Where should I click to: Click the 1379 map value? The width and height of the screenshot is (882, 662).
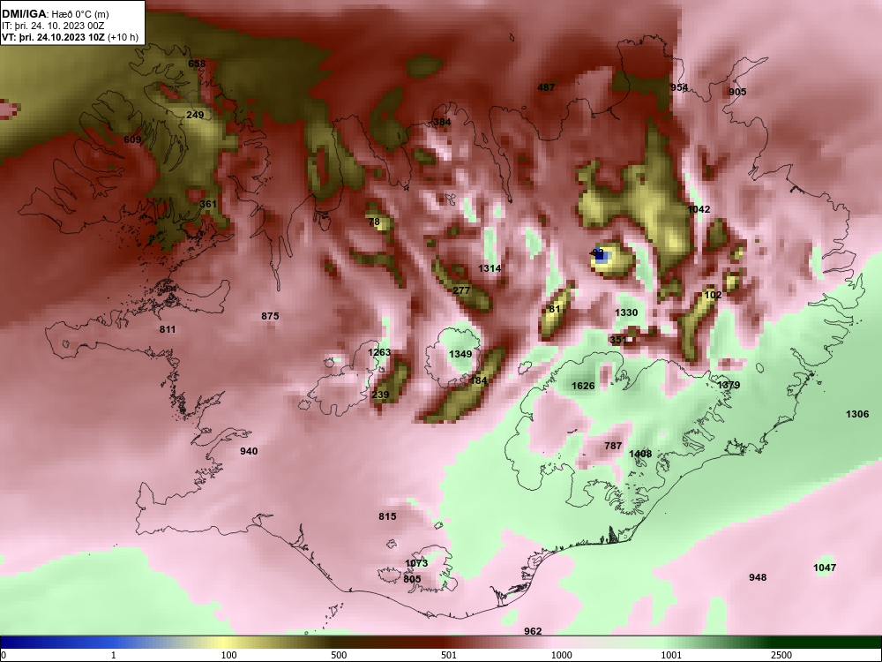click(x=729, y=385)
